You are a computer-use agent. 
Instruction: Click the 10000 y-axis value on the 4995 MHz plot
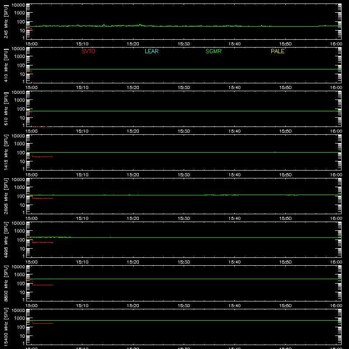click(18, 223)
